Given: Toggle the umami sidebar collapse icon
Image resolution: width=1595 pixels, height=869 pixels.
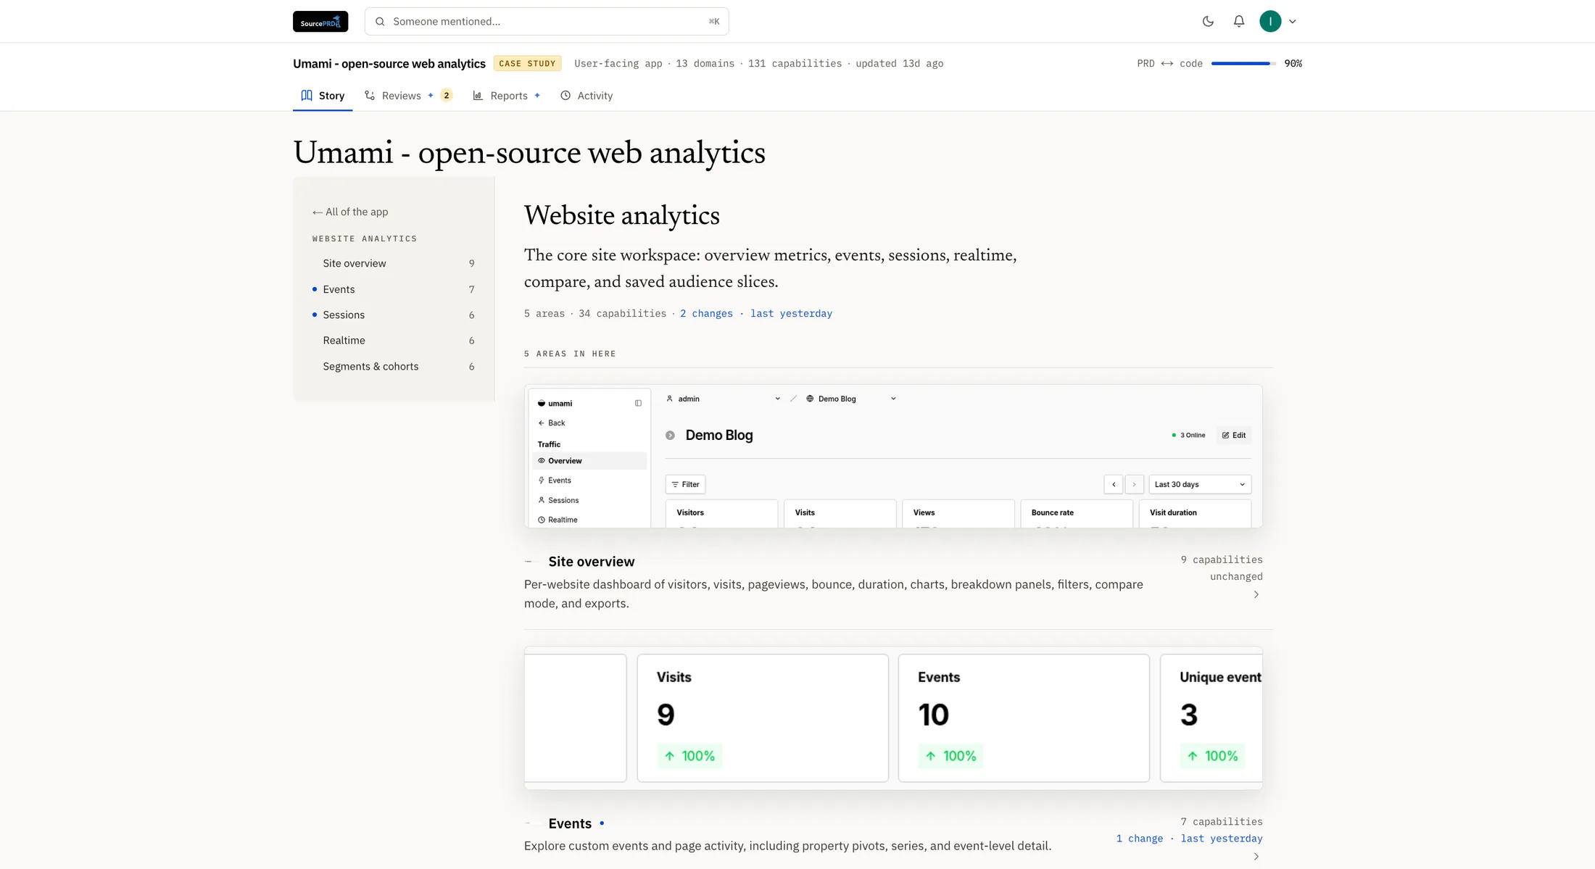Looking at the screenshot, I should (x=638, y=404).
